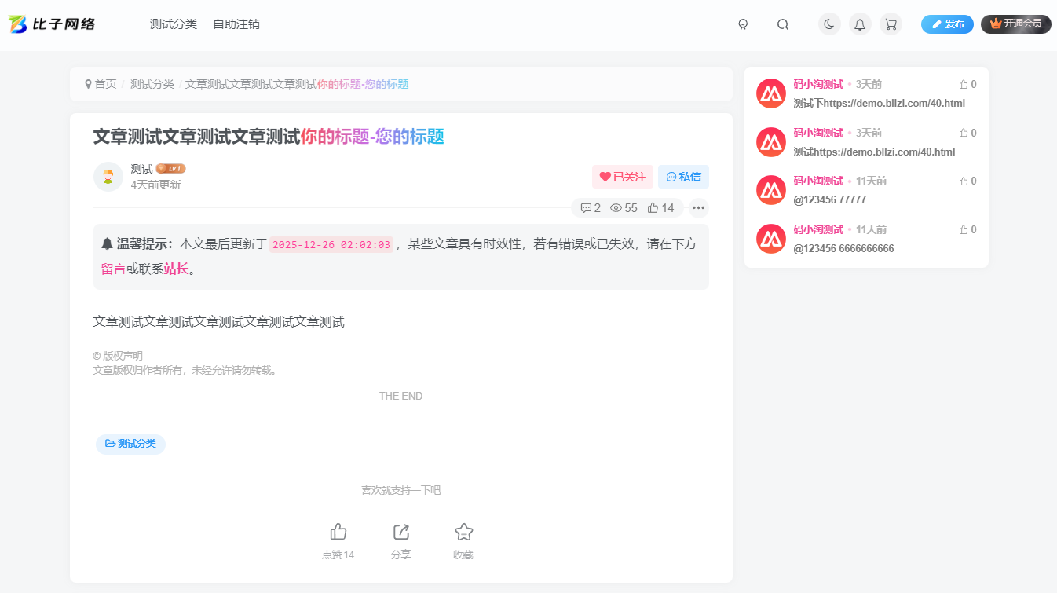
Task: Open the notifications bell icon
Action: click(x=859, y=24)
